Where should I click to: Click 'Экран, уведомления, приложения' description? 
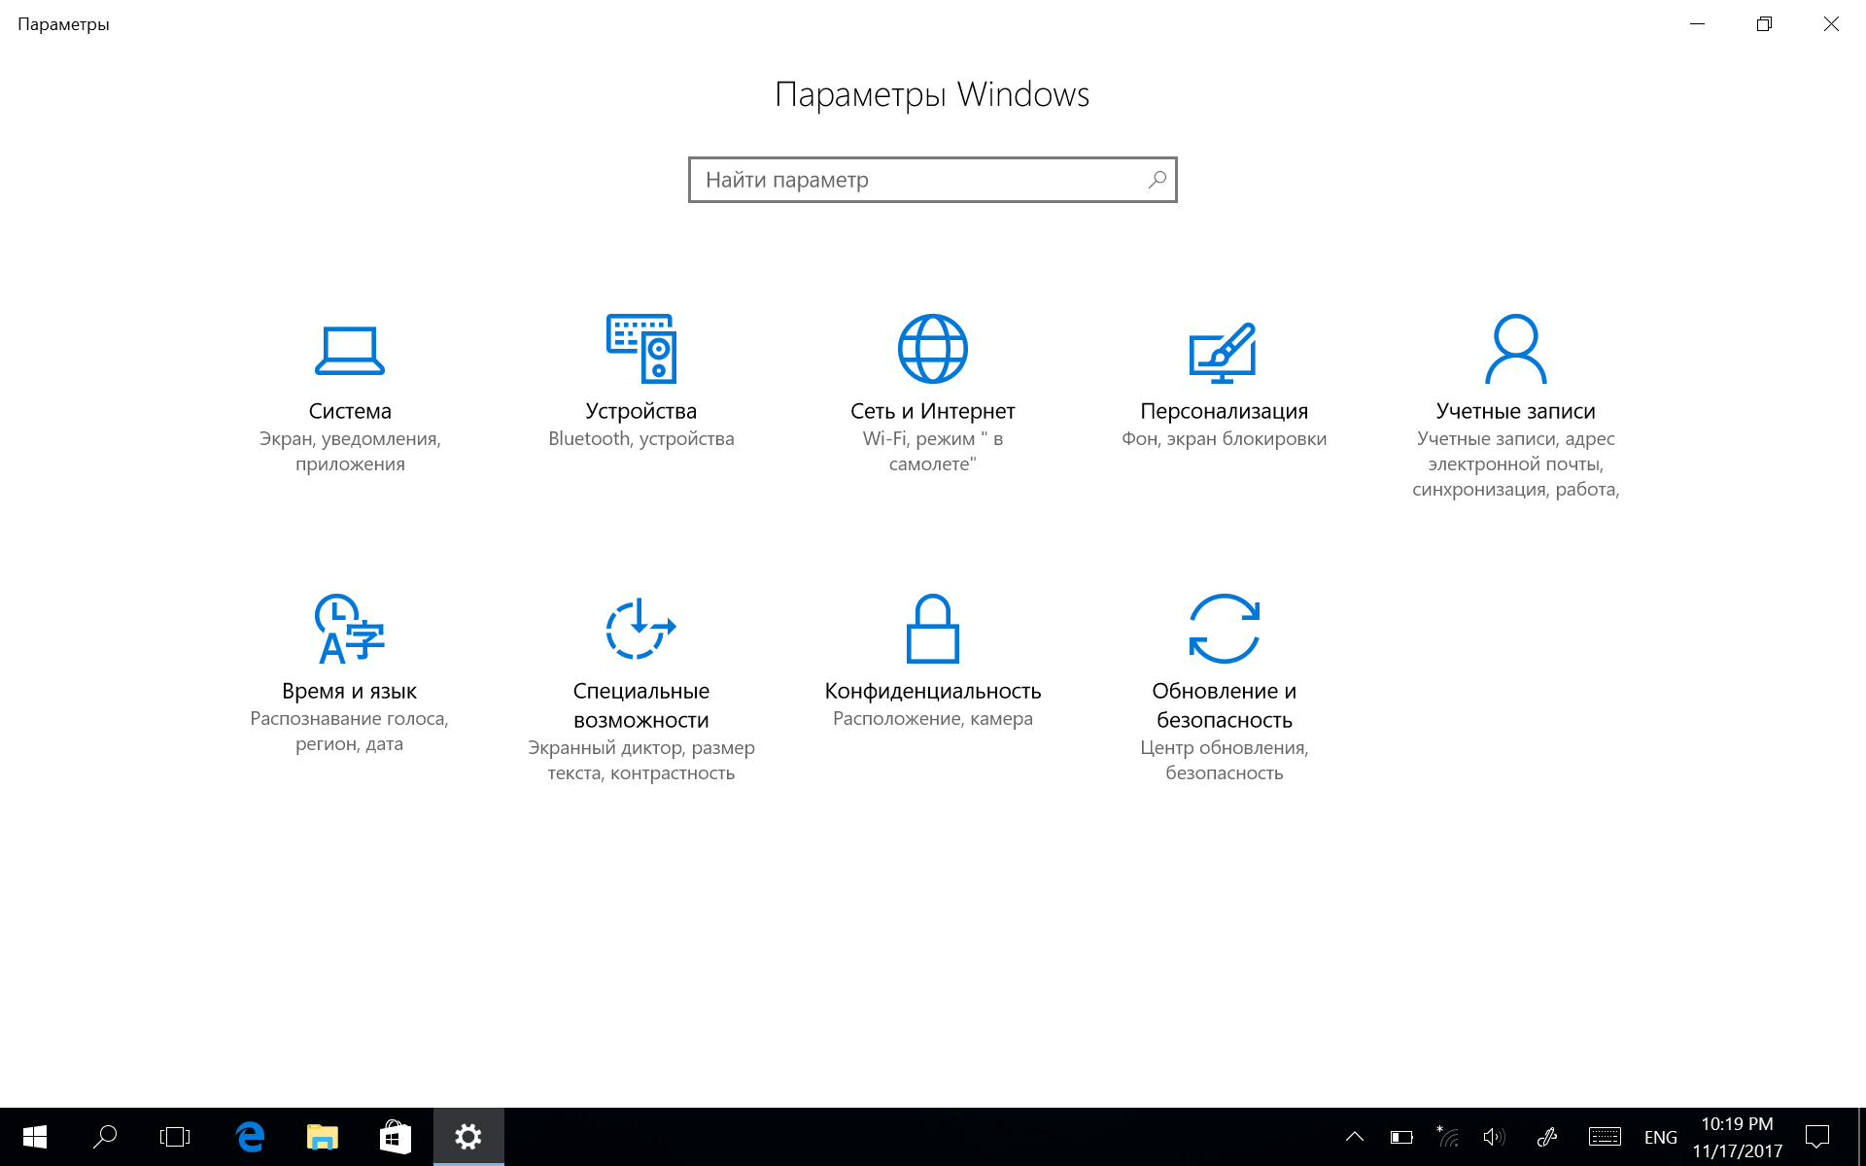coord(350,451)
